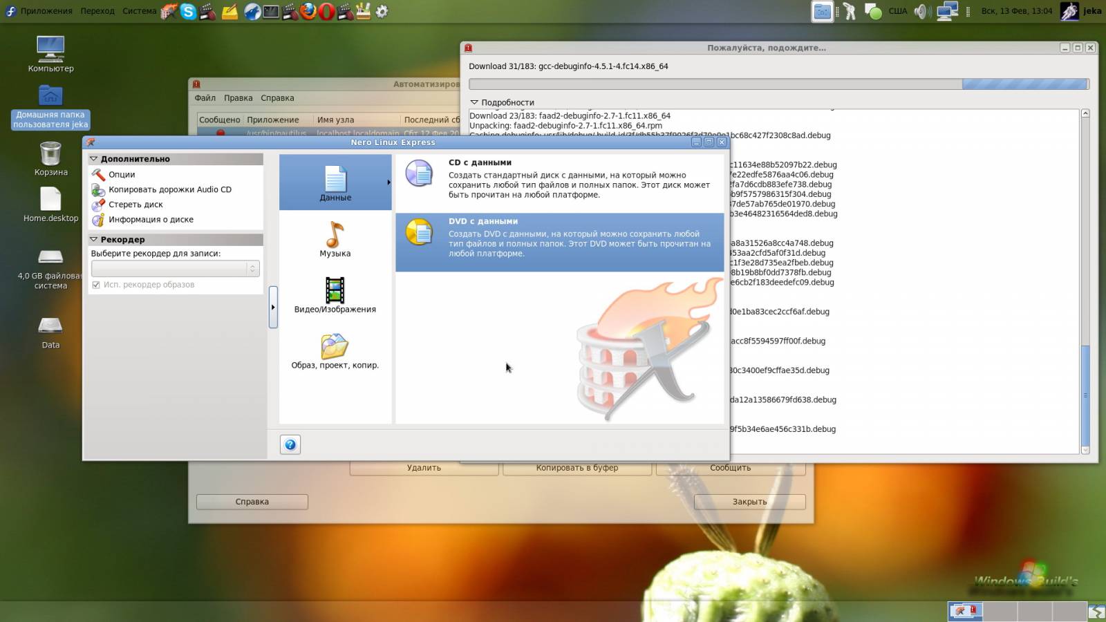Click the network monitors tray icon
Image resolution: width=1106 pixels, height=622 pixels.
(947, 11)
